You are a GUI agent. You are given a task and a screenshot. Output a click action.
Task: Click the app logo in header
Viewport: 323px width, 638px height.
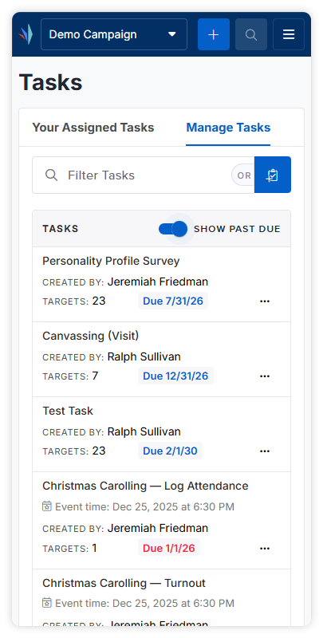(x=26, y=34)
